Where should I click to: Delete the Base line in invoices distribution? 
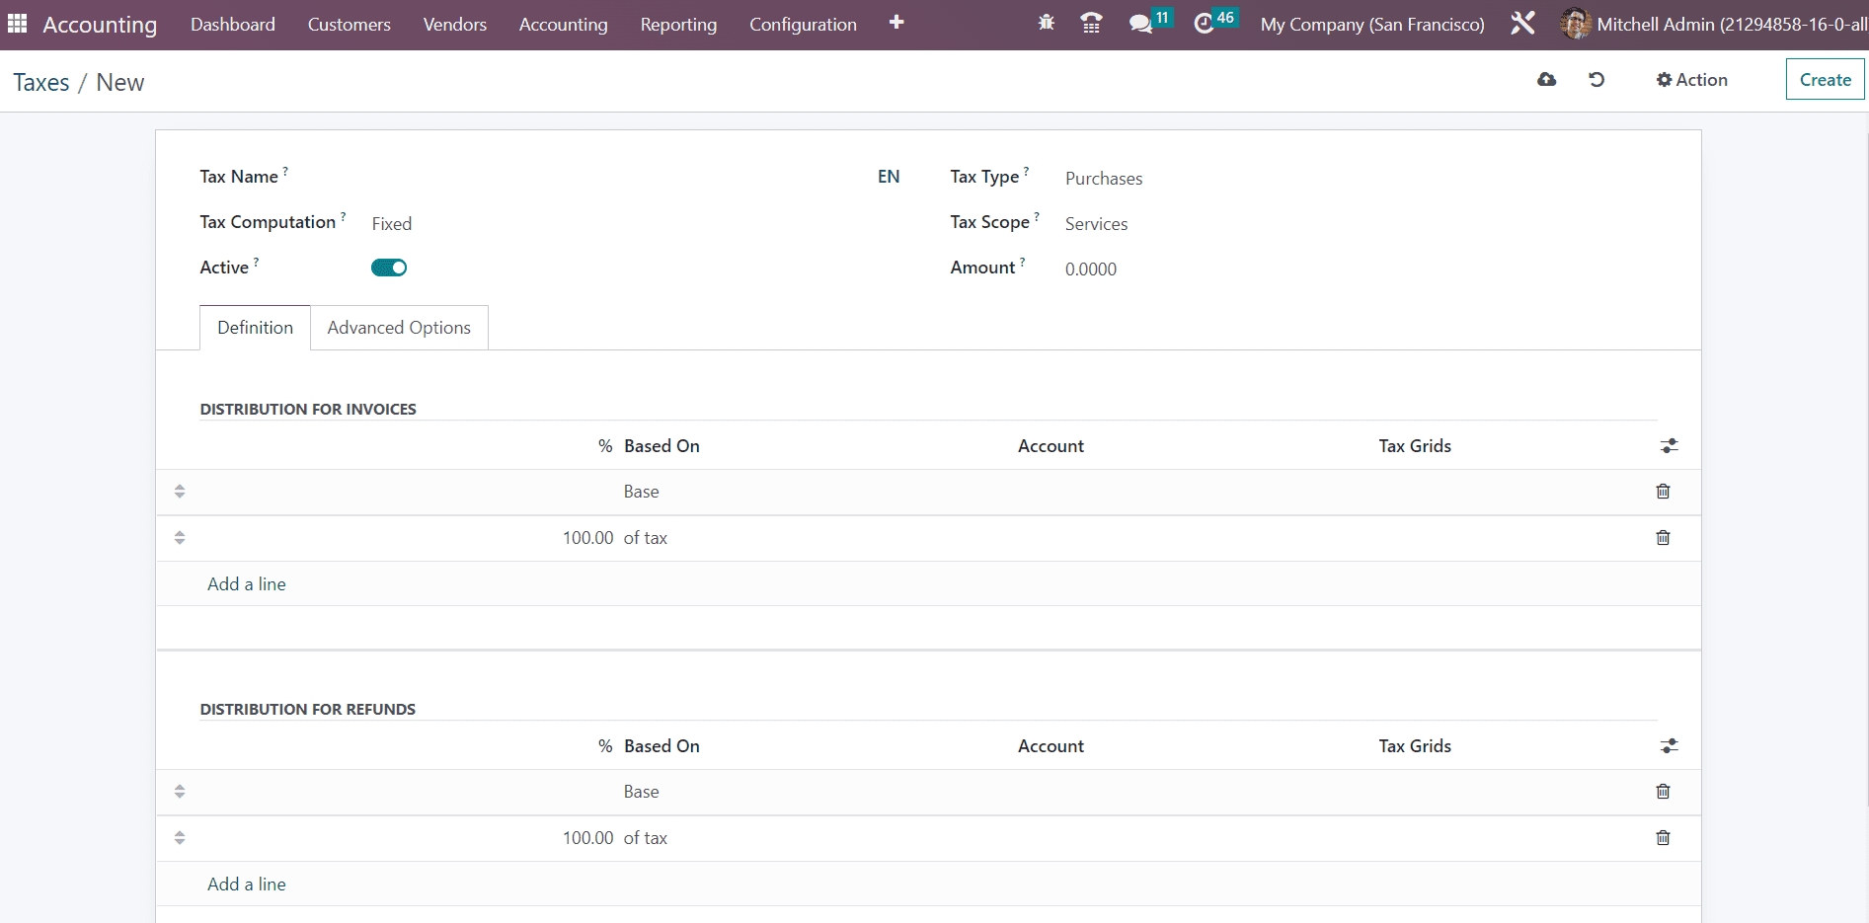pos(1663,492)
